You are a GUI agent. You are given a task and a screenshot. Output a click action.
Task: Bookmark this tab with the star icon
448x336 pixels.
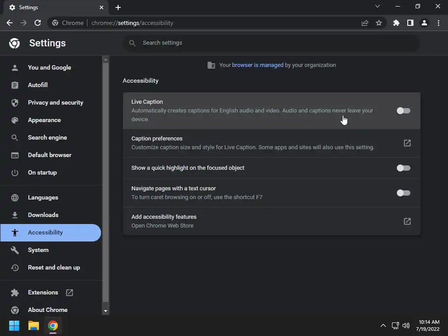click(x=379, y=23)
